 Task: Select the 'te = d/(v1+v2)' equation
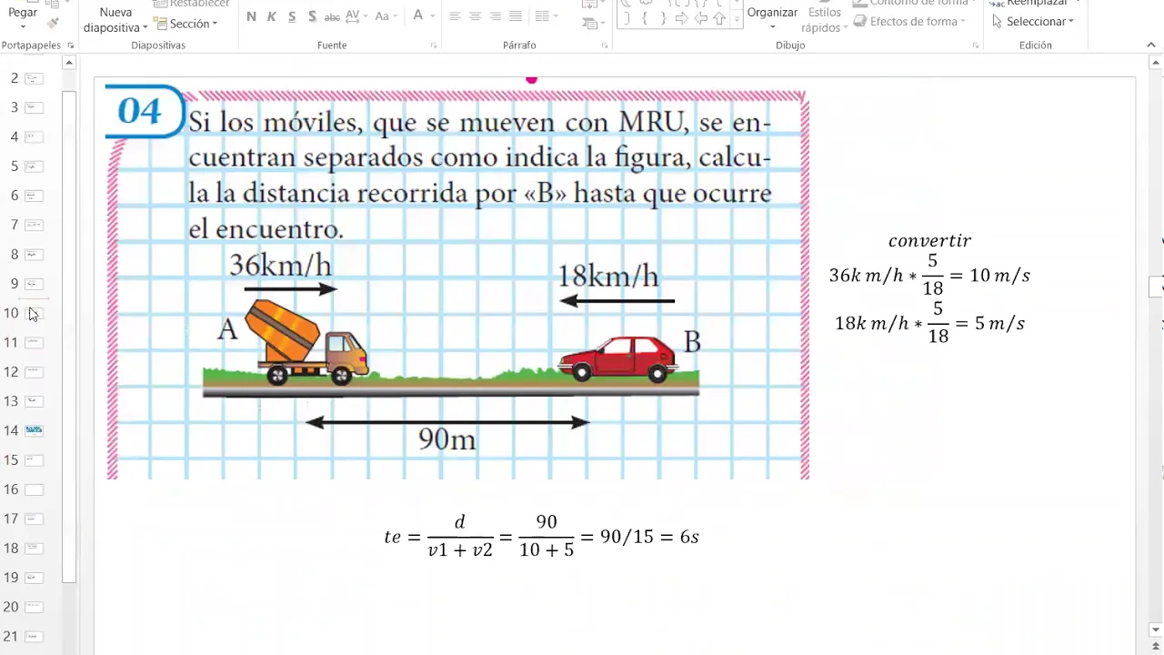[x=542, y=535]
